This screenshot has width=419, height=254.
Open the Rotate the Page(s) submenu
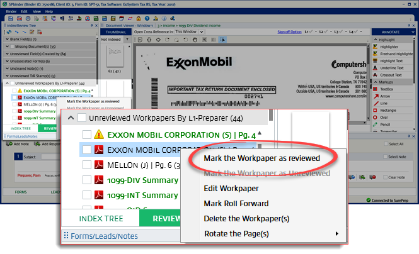tap(271, 234)
